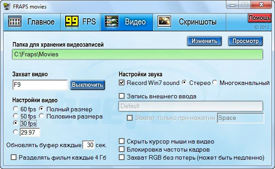The height and width of the screenshot is (169, 275).
Task: Click the Выключить hotkey button
Action: (x=87, y=85)
